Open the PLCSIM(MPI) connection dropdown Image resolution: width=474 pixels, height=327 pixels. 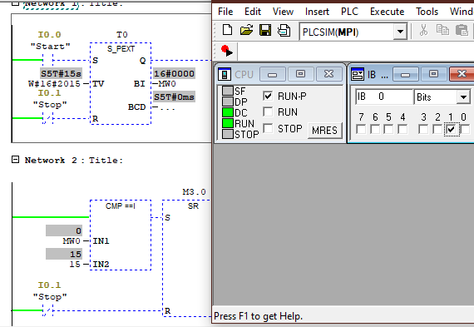400,32
